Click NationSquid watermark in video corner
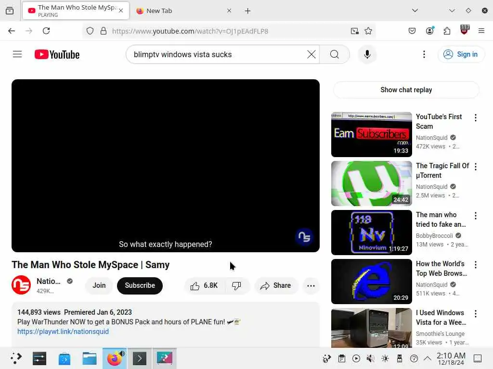The height and width of the screenshot is (369, 493). (x=304, y=236)
